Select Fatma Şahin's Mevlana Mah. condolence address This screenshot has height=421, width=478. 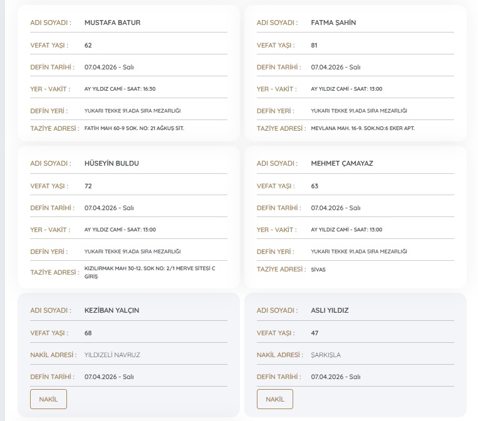pyautogui.click(x=363, y=128)
